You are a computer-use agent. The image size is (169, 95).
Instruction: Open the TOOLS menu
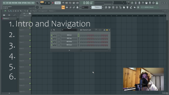pyautogui.click(x=29, y=3)
